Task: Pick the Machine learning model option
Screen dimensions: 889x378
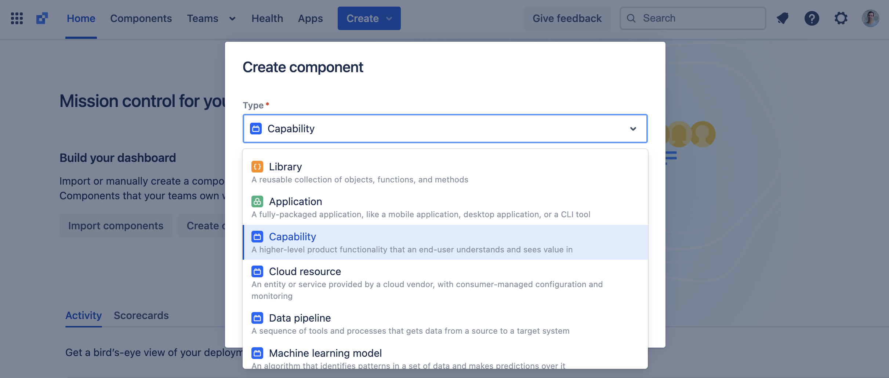Action: click(x=445, y=355)
